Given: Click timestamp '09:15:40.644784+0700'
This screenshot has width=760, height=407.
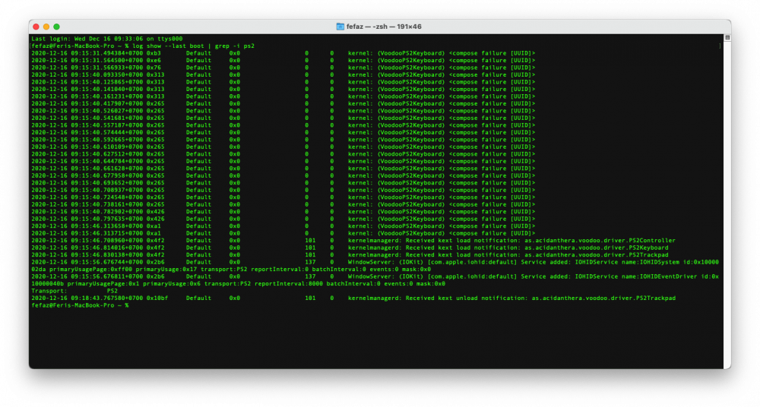Looking at the screenshot, I should [107, 161].
